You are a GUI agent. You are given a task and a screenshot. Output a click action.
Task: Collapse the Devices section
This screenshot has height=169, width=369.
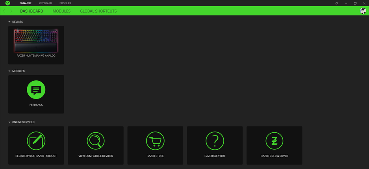pos(9,22)
